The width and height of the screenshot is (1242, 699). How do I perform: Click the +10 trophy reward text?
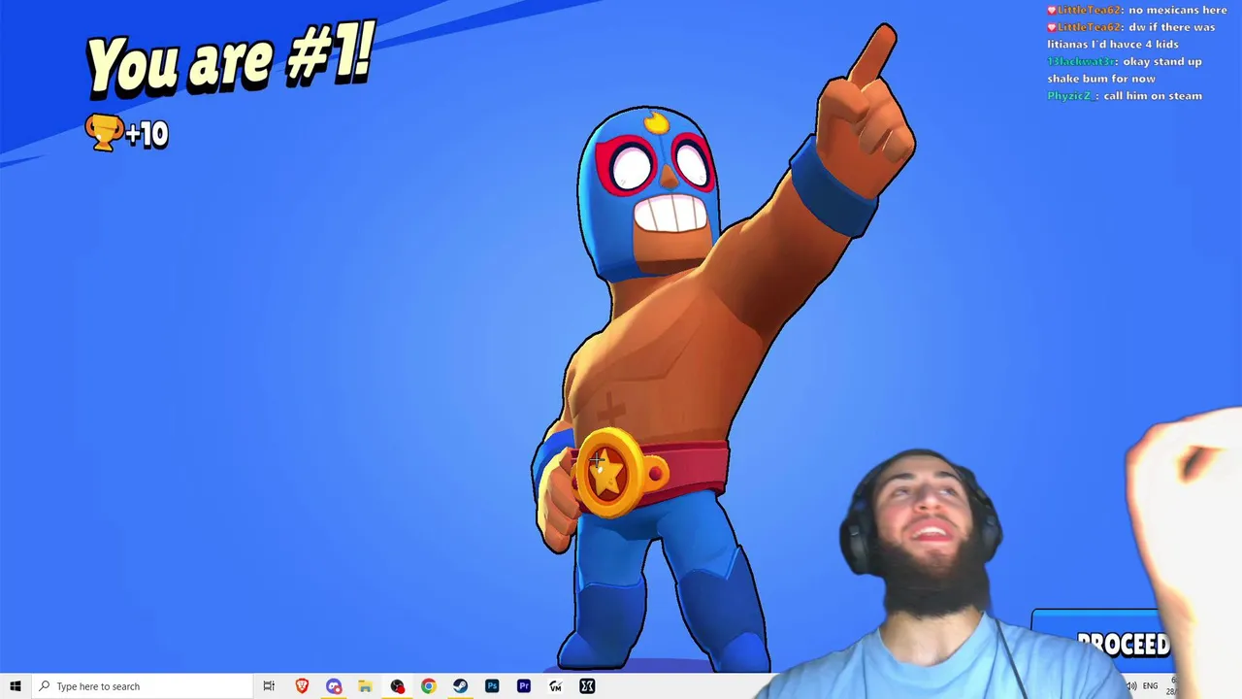pyautogui.click(x=147, y=134)
